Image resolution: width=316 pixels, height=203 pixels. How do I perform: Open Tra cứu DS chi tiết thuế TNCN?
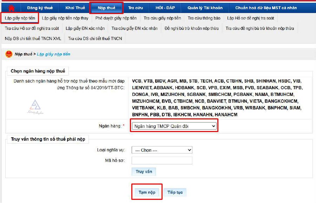click(95, 39)
